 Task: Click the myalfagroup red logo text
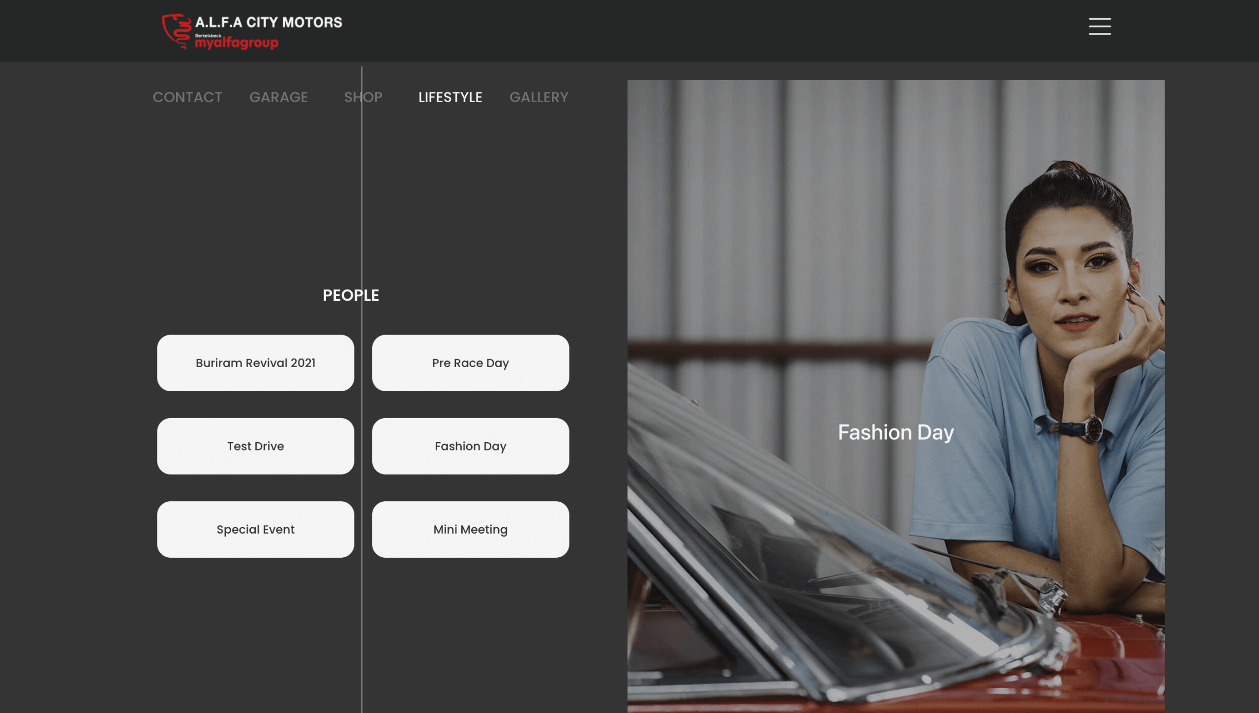pyautogui.click(x=237, y=43)
